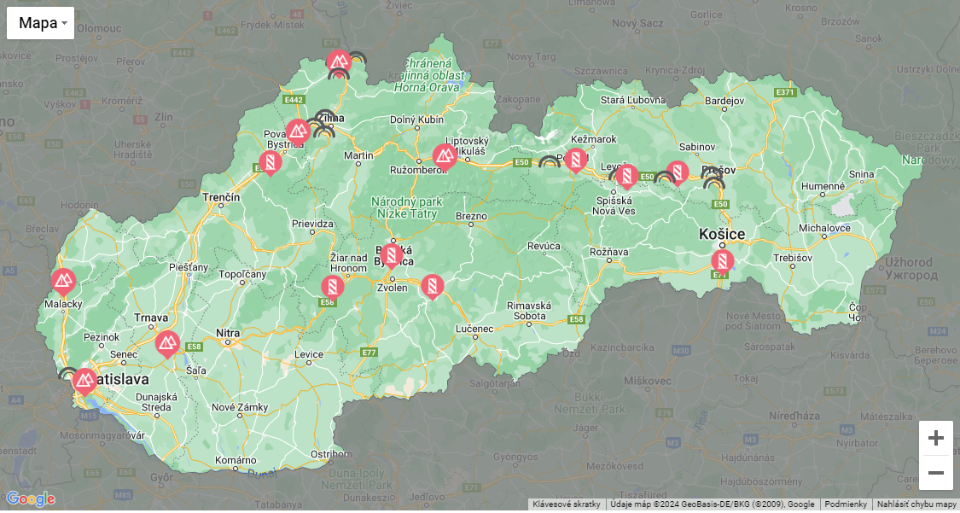960x513 pixels.
Task: Click the striped barrier marker below Žiar nad Hronom
Action: pos(332,287)
